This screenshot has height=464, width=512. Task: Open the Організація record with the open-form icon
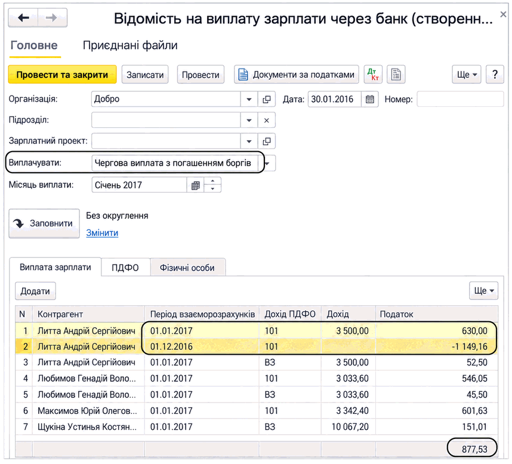pyautogui.click(x=267, y=99)
